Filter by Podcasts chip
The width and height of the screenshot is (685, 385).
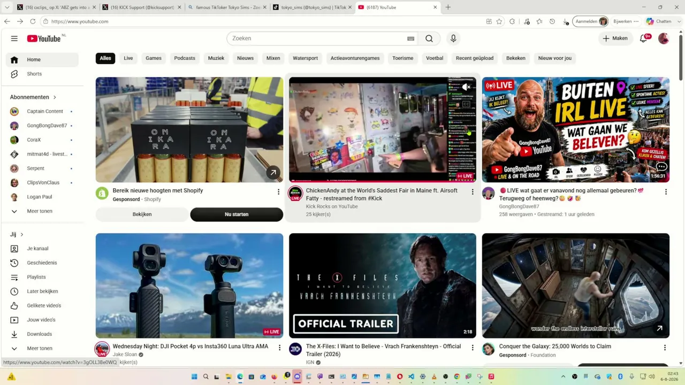tap(185, 58)
